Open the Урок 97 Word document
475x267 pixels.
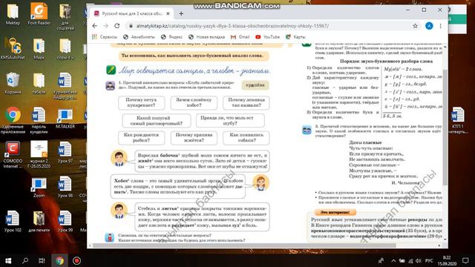[x=65, y=153]
